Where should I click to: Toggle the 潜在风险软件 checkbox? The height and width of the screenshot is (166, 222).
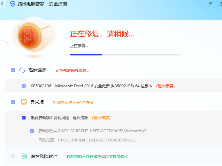[13, 156]
